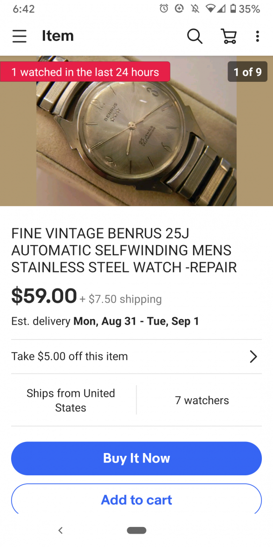273x547 pixels.
Task: Open the Take $5.00 off this item offer
Action: (136, 356)
